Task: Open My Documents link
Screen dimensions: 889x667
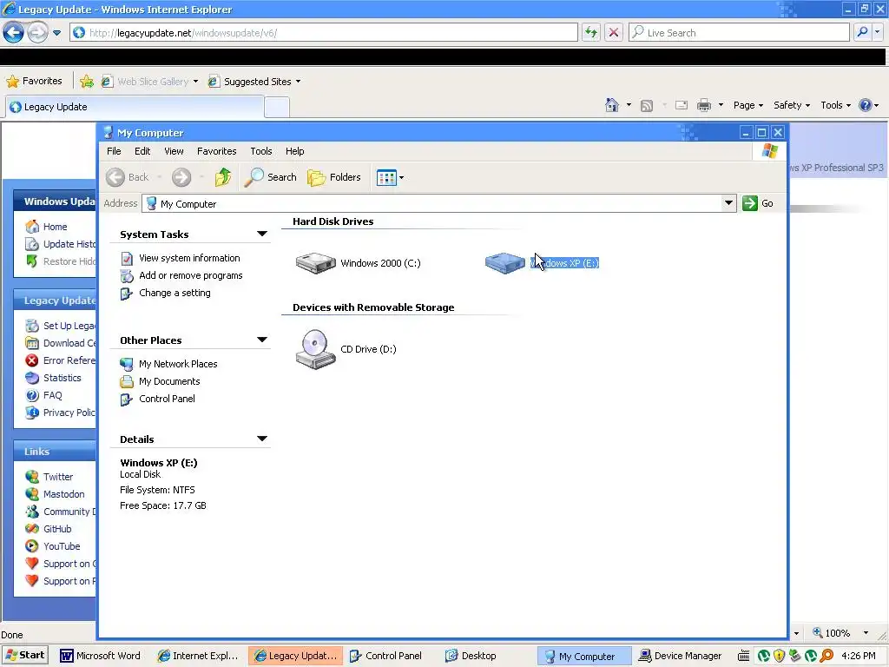Action: coord(169,382)
